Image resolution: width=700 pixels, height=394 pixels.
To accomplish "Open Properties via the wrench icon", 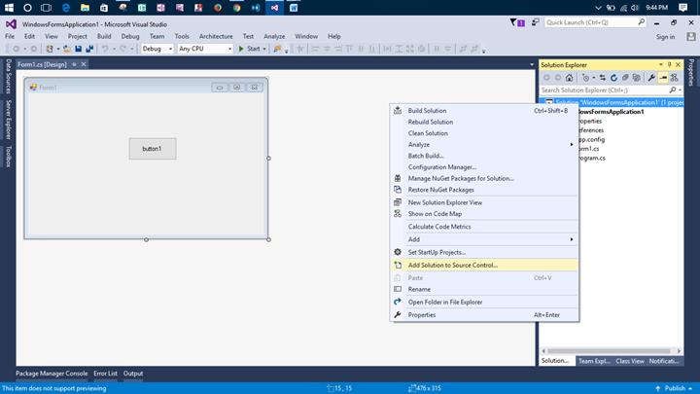I will 652,78.
